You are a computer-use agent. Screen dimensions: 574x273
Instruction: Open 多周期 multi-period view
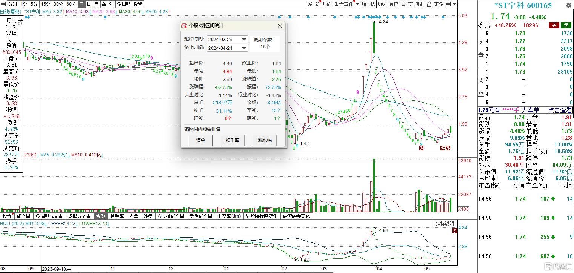click(123, 4)
